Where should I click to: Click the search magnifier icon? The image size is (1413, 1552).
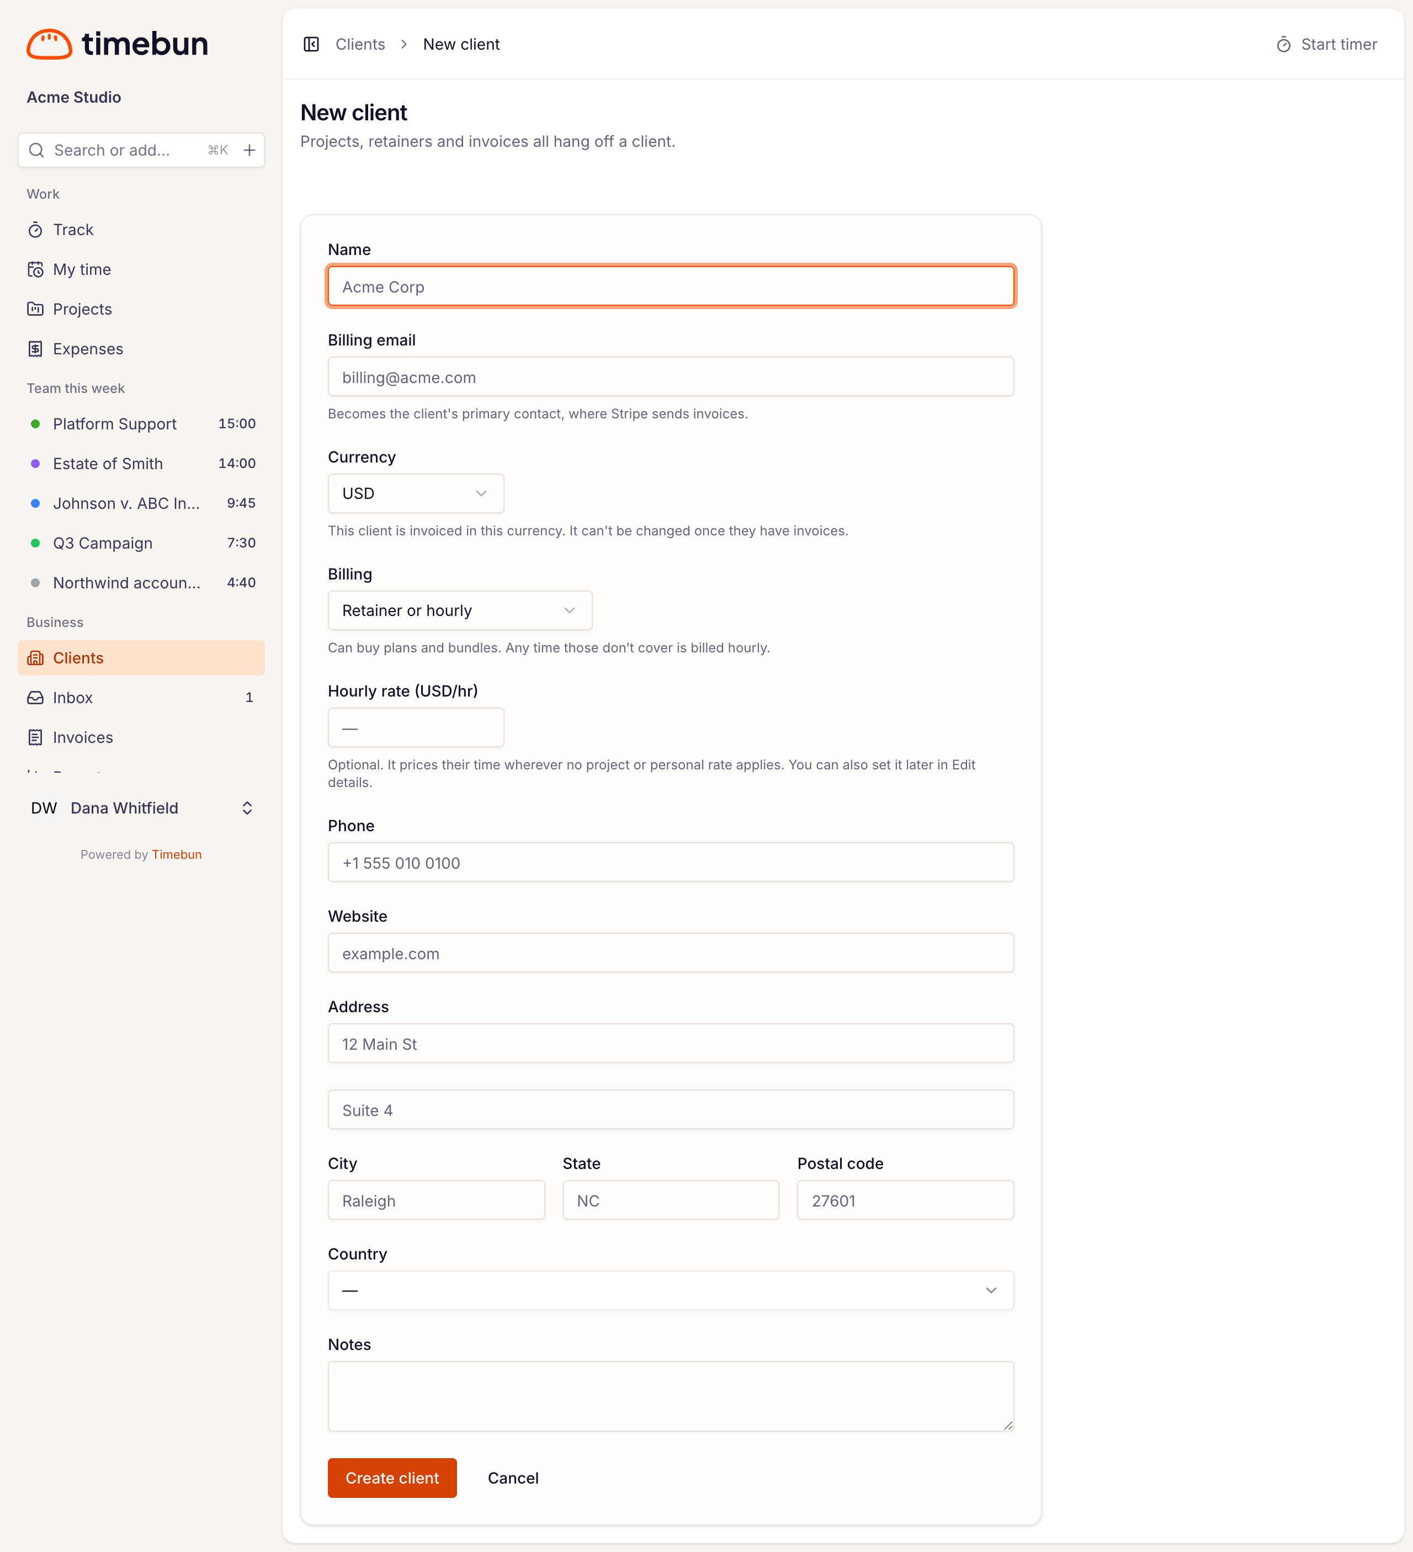[x=36, y=150]
